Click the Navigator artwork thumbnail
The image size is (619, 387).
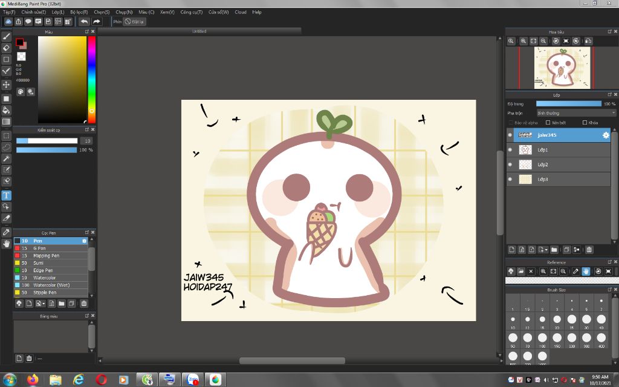click(562, 67)
